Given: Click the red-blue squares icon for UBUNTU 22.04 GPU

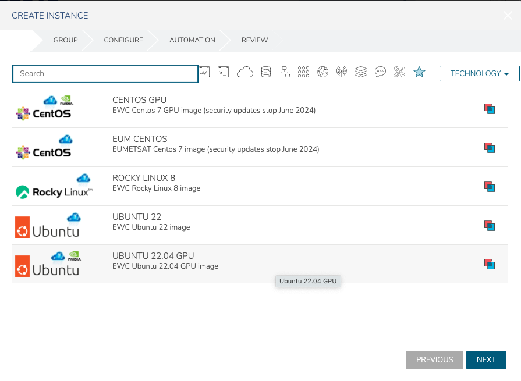Looking at the screenshot, I should 490,264.
